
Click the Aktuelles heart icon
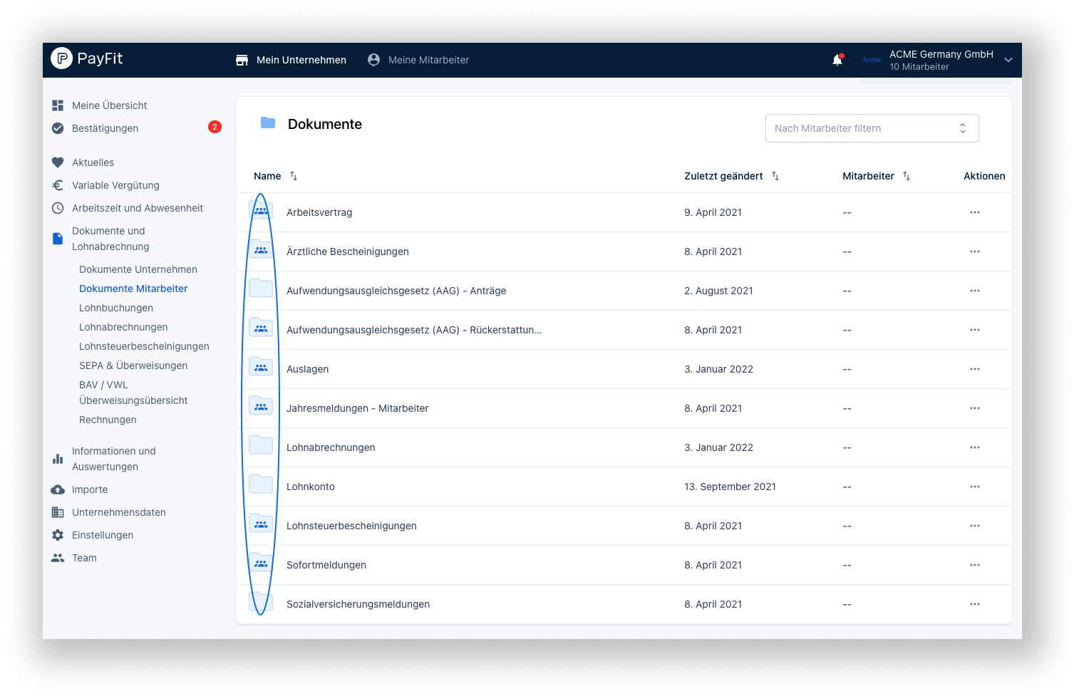tap(58, 162)
